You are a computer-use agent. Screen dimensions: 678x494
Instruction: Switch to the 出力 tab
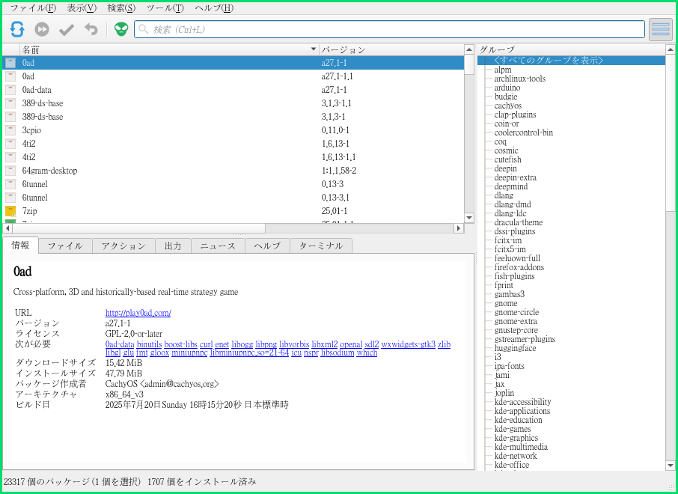173,246
